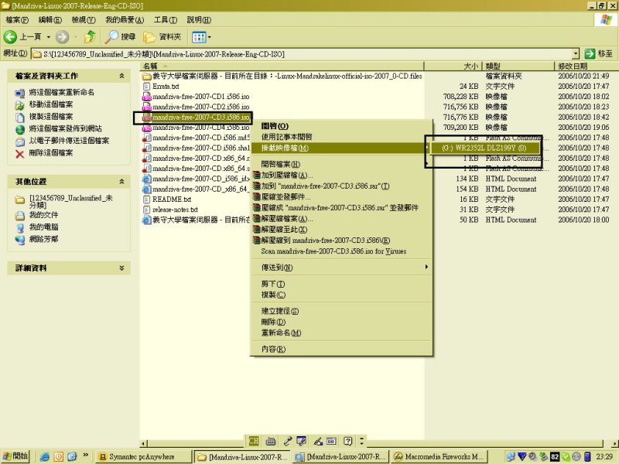The height and width of the screenshot is (464, 619).
Task: Click the speech tools icon beside the microphone
Action: point(301,441)
